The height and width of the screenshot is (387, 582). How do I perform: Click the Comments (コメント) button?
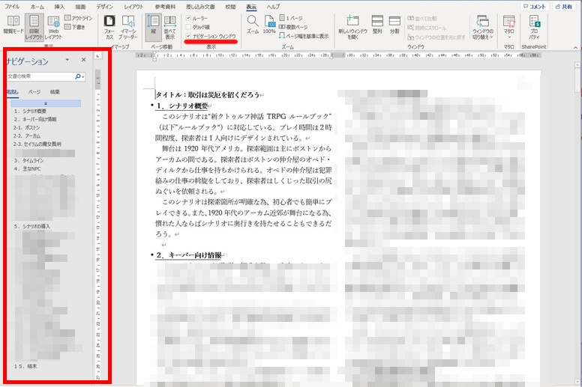[x=535, y=7]
